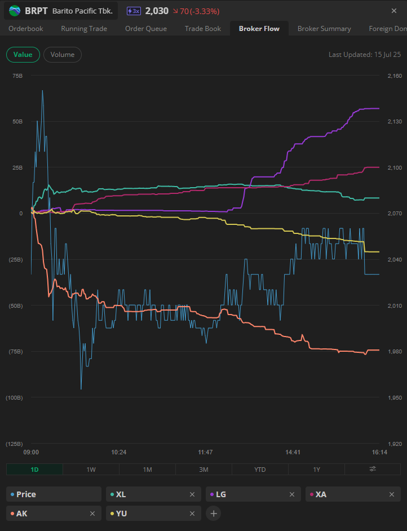Choose the 3M period button
Viewport: 407px width, 531px height.
coord(203,470)
